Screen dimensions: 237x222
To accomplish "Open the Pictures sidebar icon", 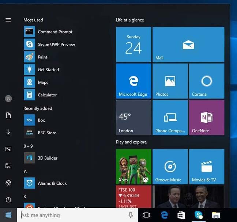I will (8, 149).
